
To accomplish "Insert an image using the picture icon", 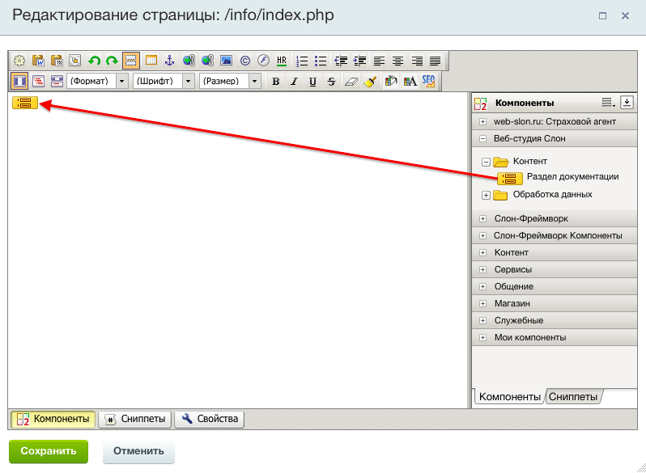I will coord(226,61).
